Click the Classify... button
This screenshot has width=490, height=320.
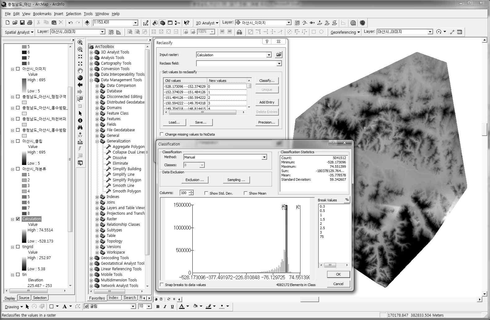[x=267, y=81]
